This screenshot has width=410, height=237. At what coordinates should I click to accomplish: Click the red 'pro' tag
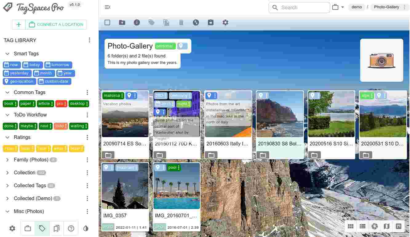[x=61, y=104]
